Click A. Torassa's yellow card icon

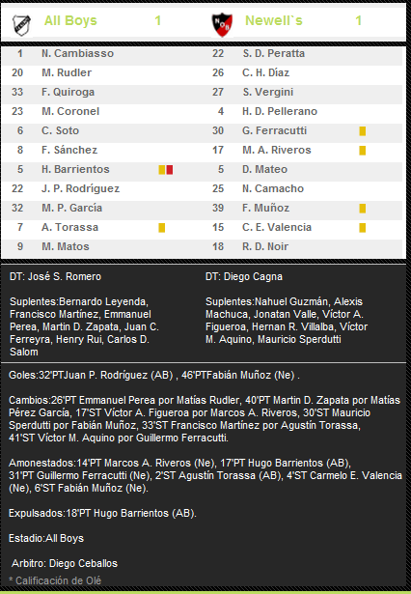click(x=162, y=228)
